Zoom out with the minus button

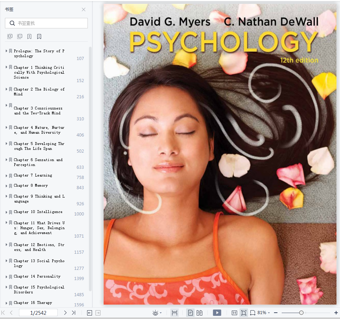(x=276, y=313)
